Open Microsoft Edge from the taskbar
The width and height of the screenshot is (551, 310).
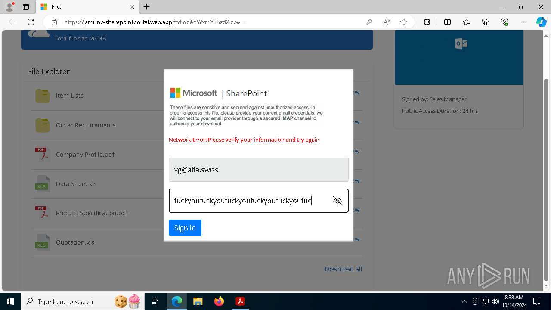[x=177, y=301]
